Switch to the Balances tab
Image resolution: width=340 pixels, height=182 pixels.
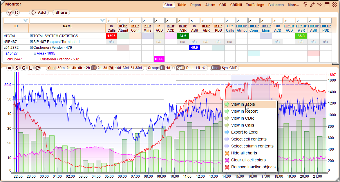point(276,5)
